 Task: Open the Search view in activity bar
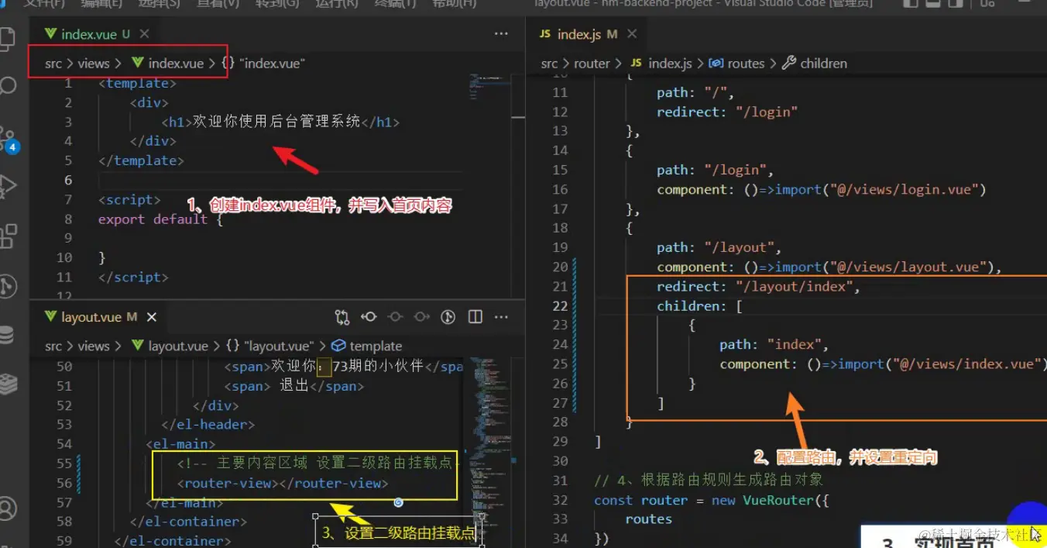pos(8,85)
